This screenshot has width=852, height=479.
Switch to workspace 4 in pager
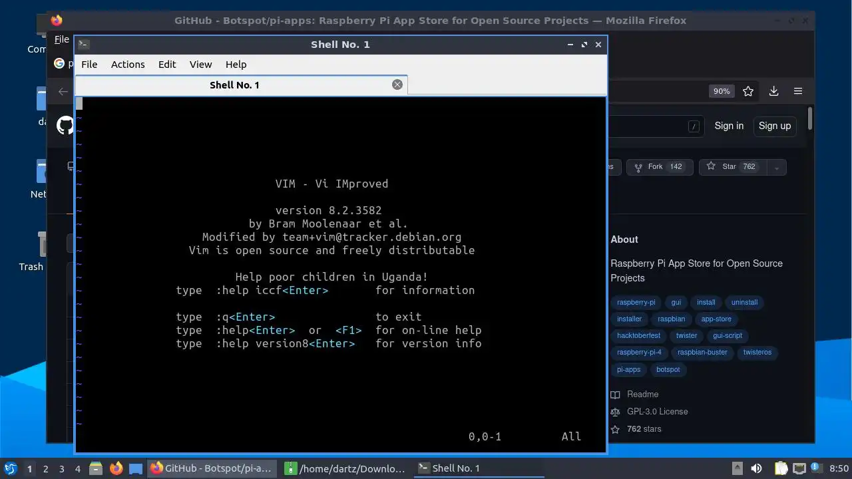tap(78, 469)
